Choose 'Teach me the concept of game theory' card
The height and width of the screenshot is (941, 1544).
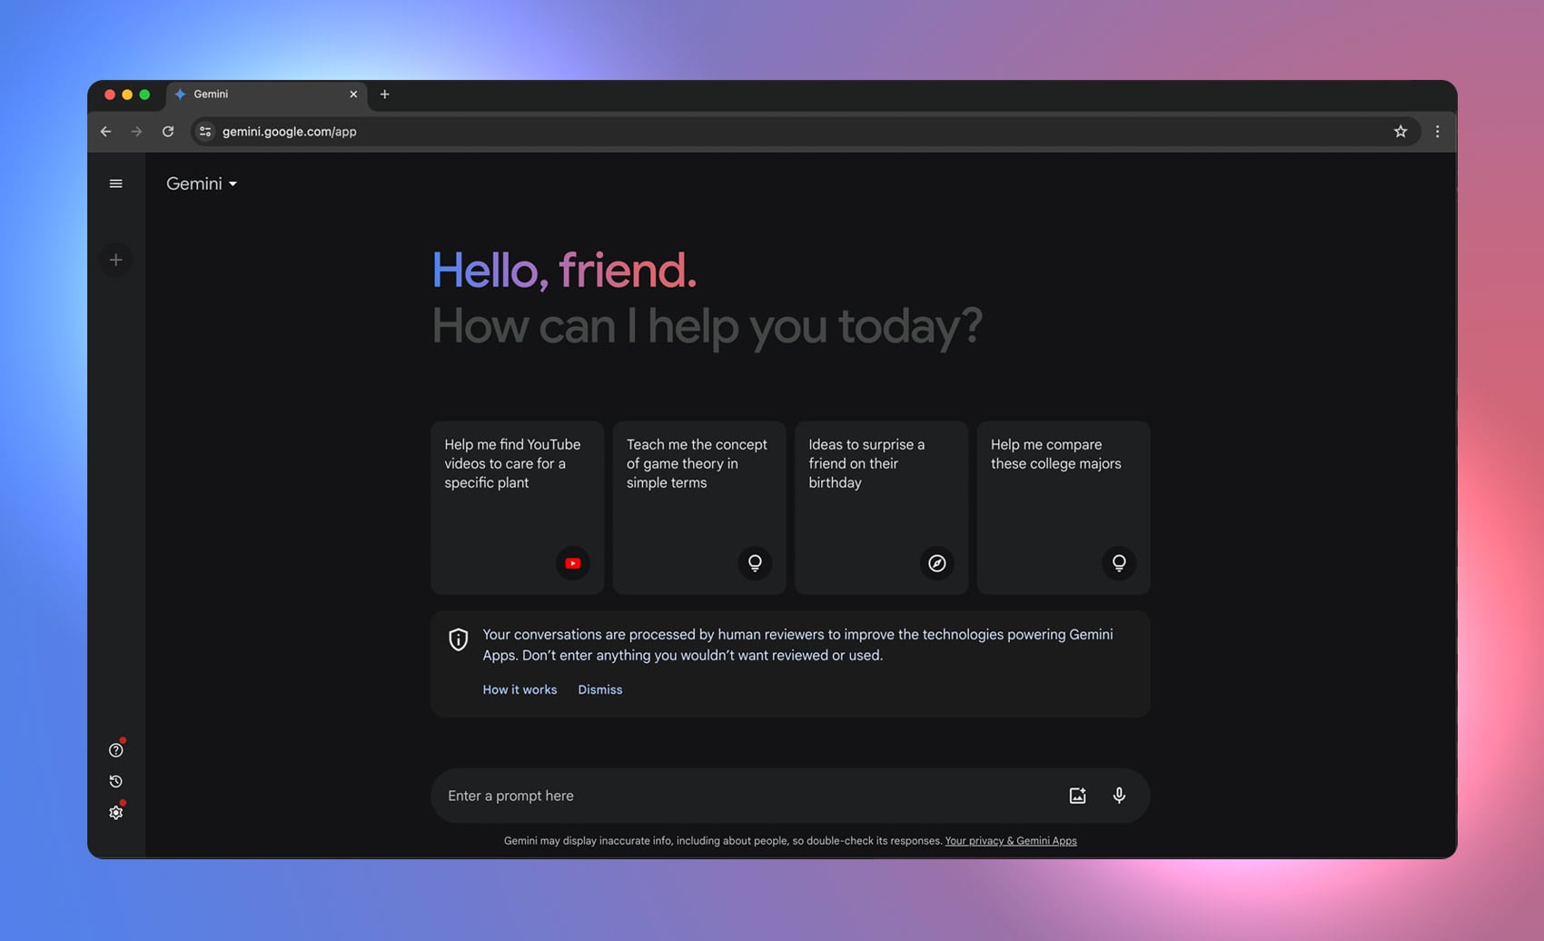tap(699, 507)
